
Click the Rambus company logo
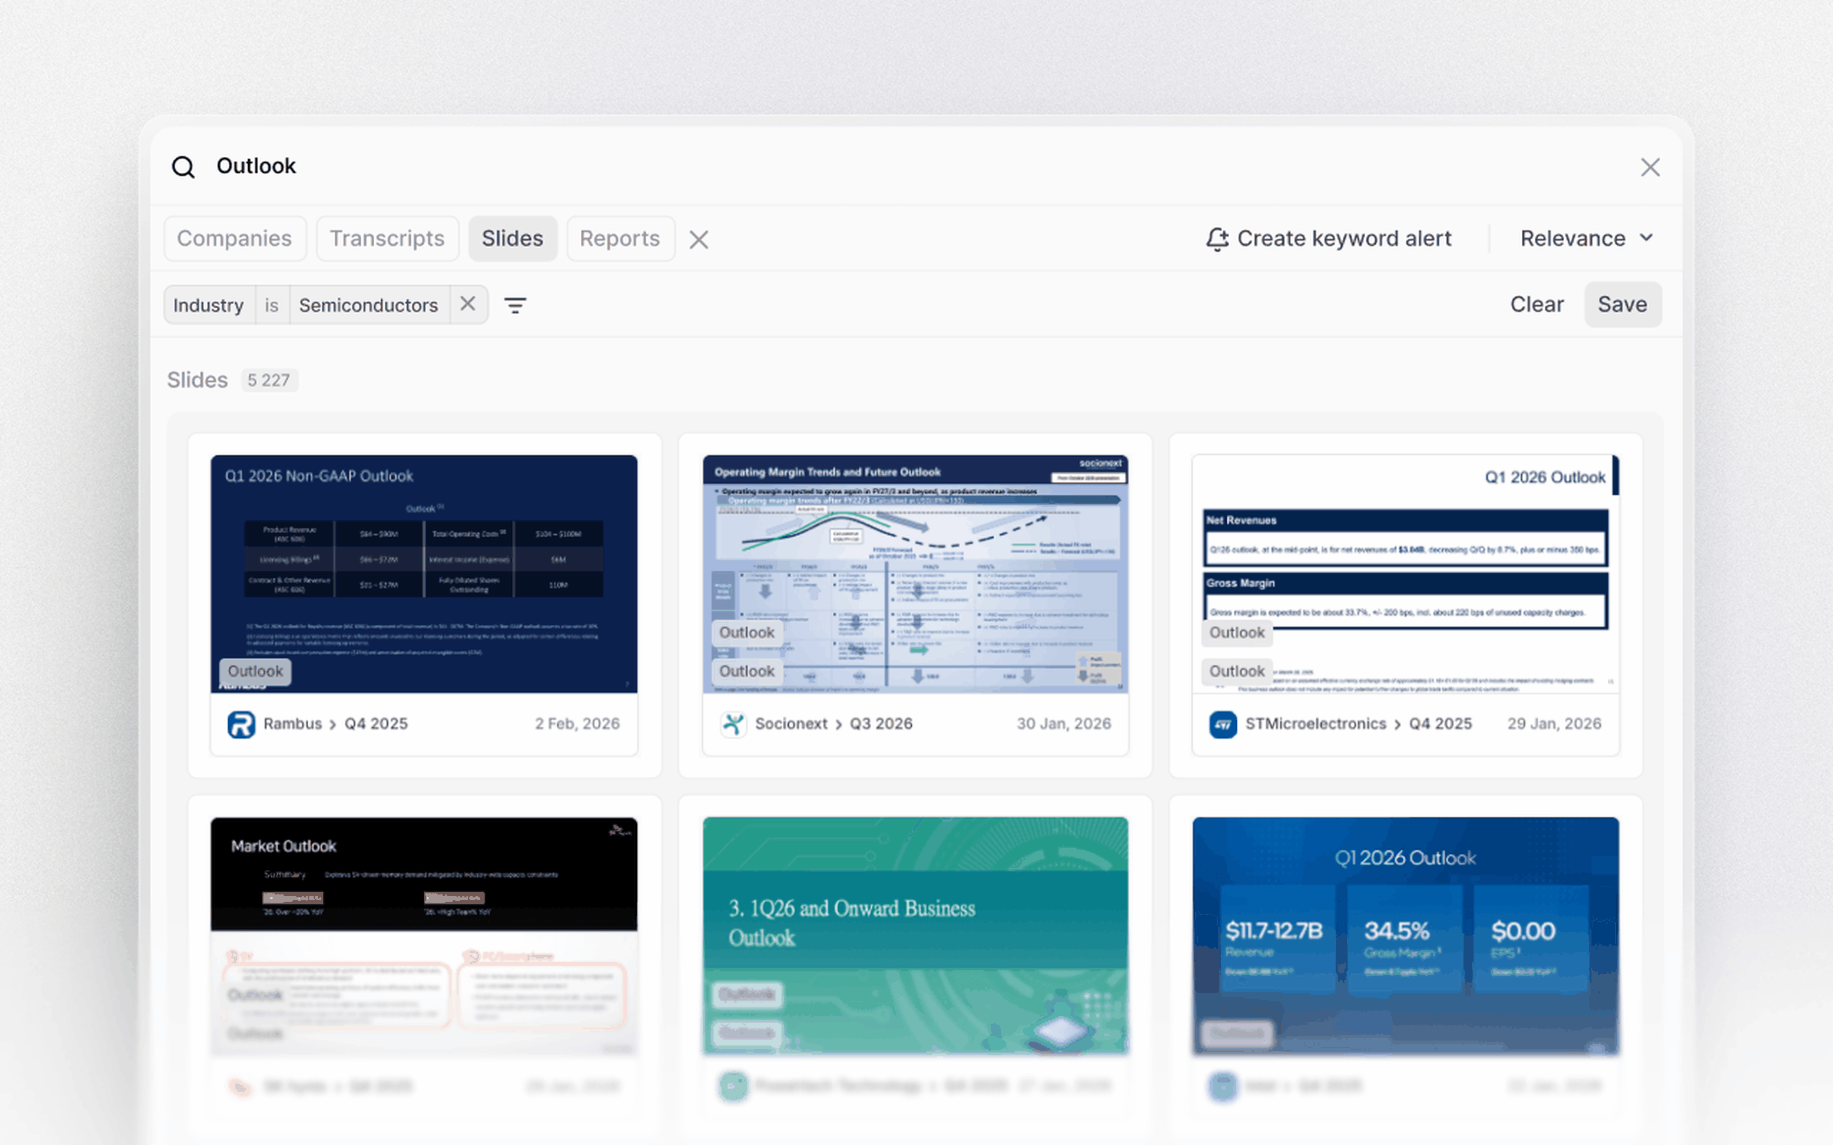coord(241,724)
